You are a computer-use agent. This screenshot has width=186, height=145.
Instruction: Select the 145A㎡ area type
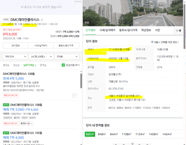coord(167,134)
